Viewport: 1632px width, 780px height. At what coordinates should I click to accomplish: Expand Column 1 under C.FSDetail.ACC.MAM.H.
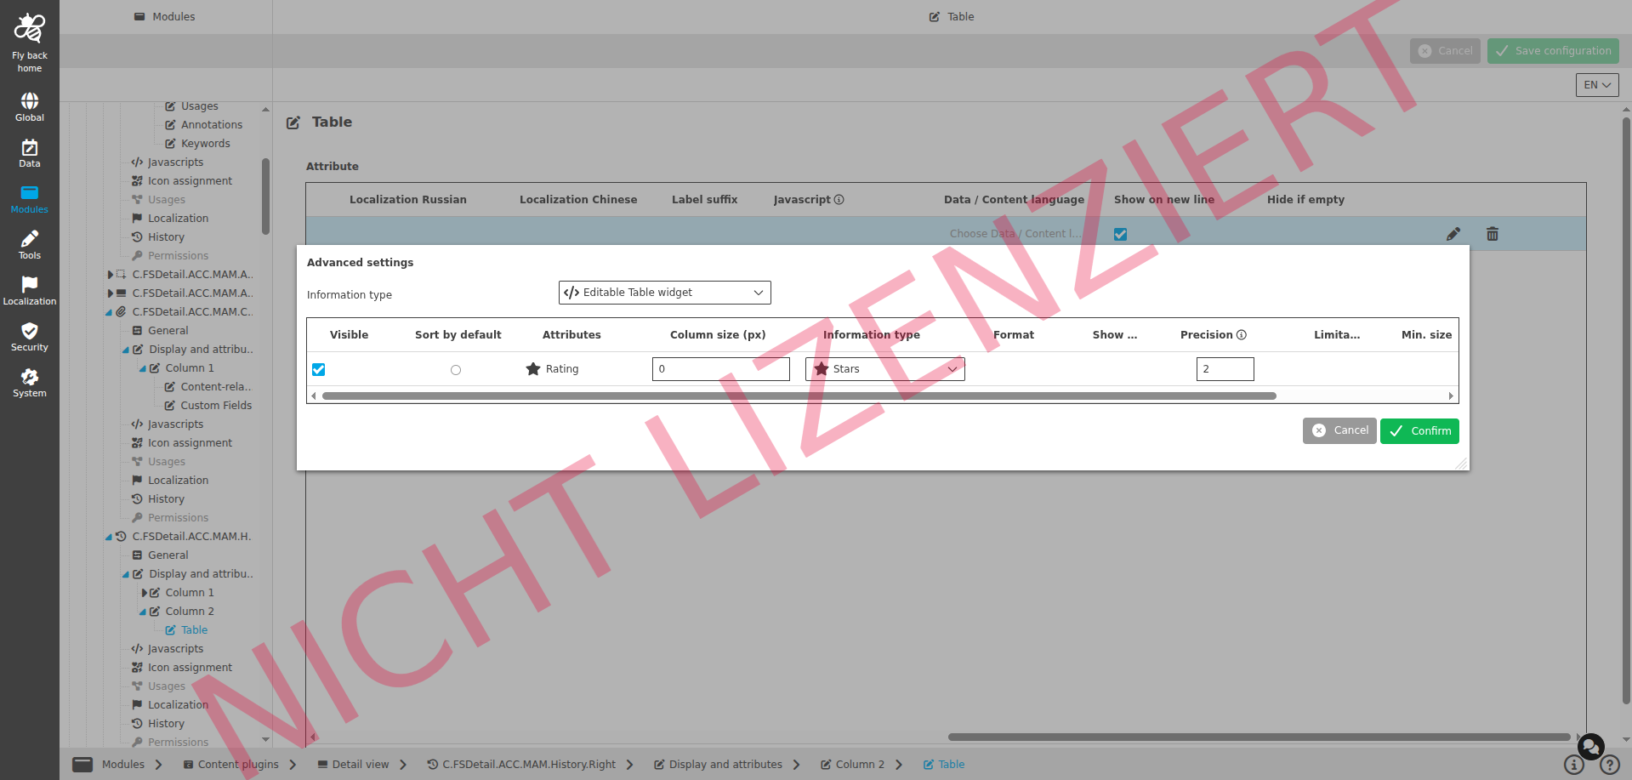point(145,593)
